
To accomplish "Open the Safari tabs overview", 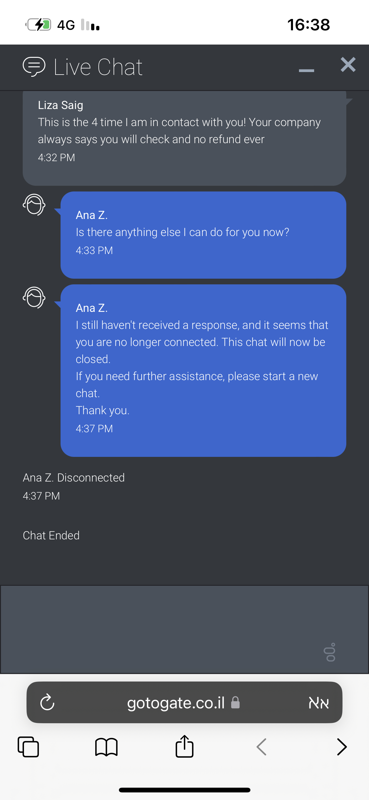I will 28,747.
